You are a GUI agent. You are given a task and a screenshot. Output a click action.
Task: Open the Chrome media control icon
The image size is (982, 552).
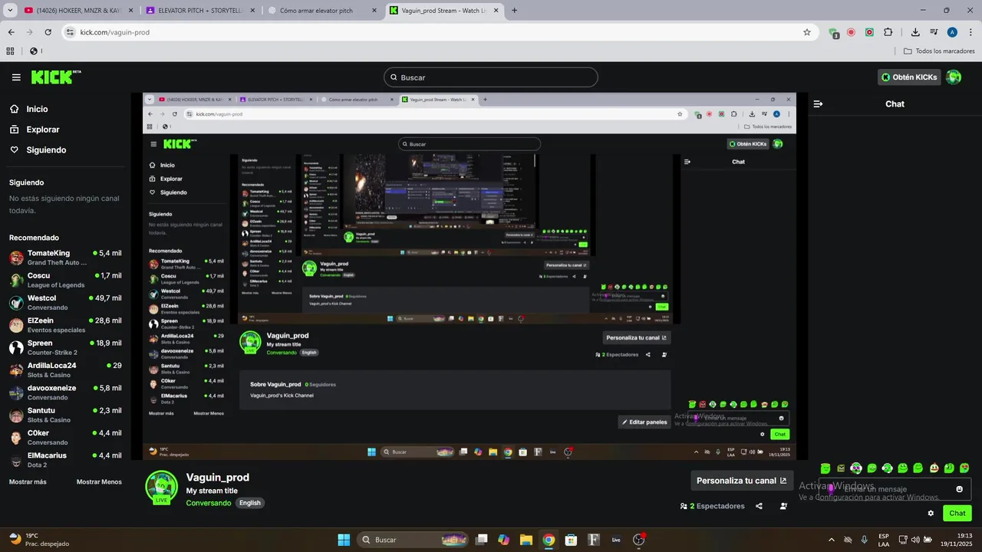(934, 32)
